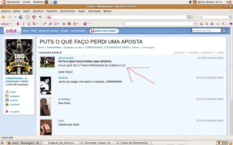The image size is (233, 145).
Task: Expand the text color dropdown arrow
Action: pyautogui.click(x=37, y=24)
